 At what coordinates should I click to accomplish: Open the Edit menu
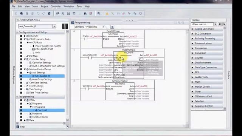(20, 6)
